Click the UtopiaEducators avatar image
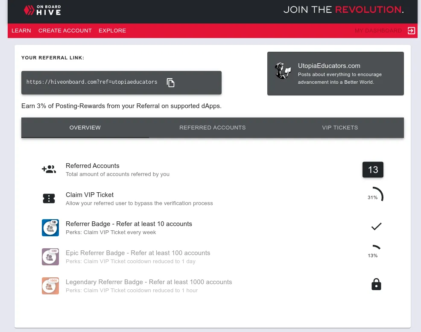The width and height of the screenshot is (421, 332). (283, 71)
